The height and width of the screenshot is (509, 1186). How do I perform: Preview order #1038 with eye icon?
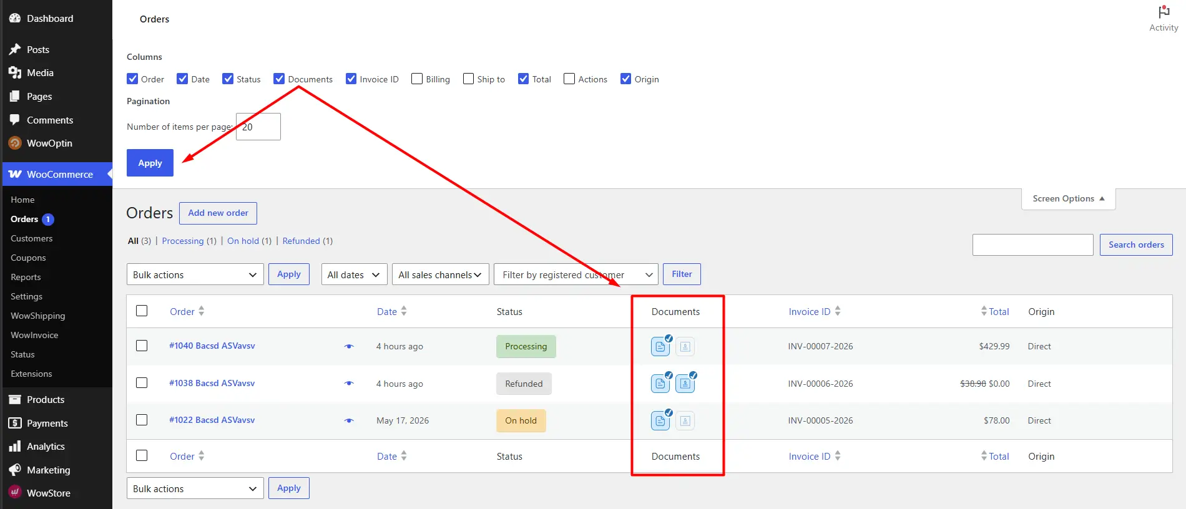pos(349,384)
